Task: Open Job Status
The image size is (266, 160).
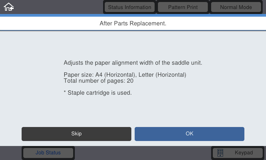Action: [x=48, y=153]
